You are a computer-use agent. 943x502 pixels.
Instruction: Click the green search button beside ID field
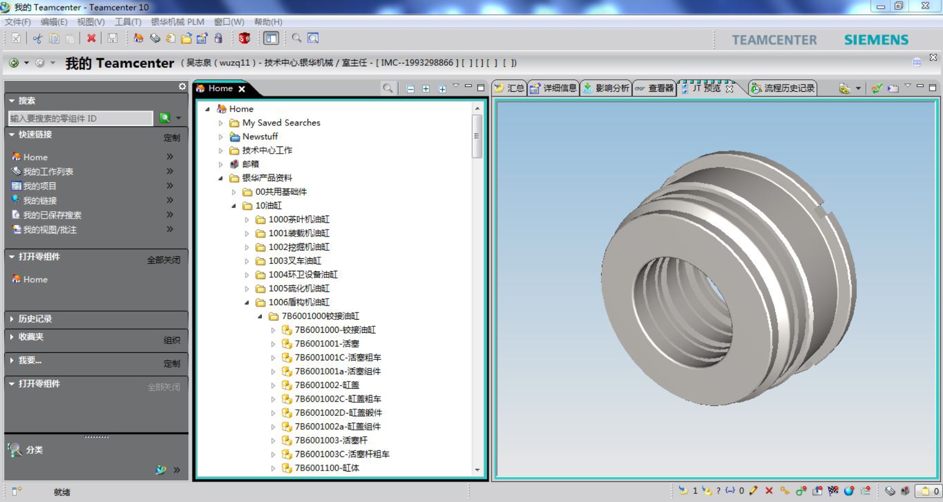coord(165,118)
